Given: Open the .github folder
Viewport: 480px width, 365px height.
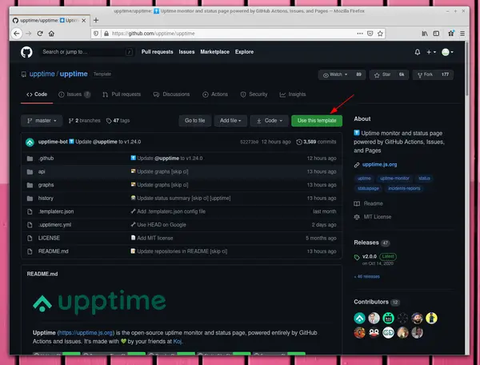Looking at the screenshot, I should [46, 158].
